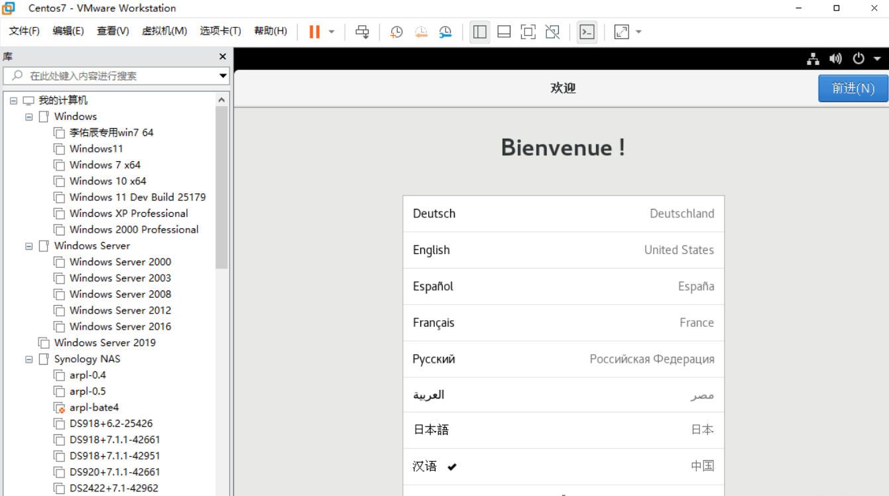The width and height of the screenshot is (889, 496).
Task: Open the snapshot manager
Action: [445, 31]
